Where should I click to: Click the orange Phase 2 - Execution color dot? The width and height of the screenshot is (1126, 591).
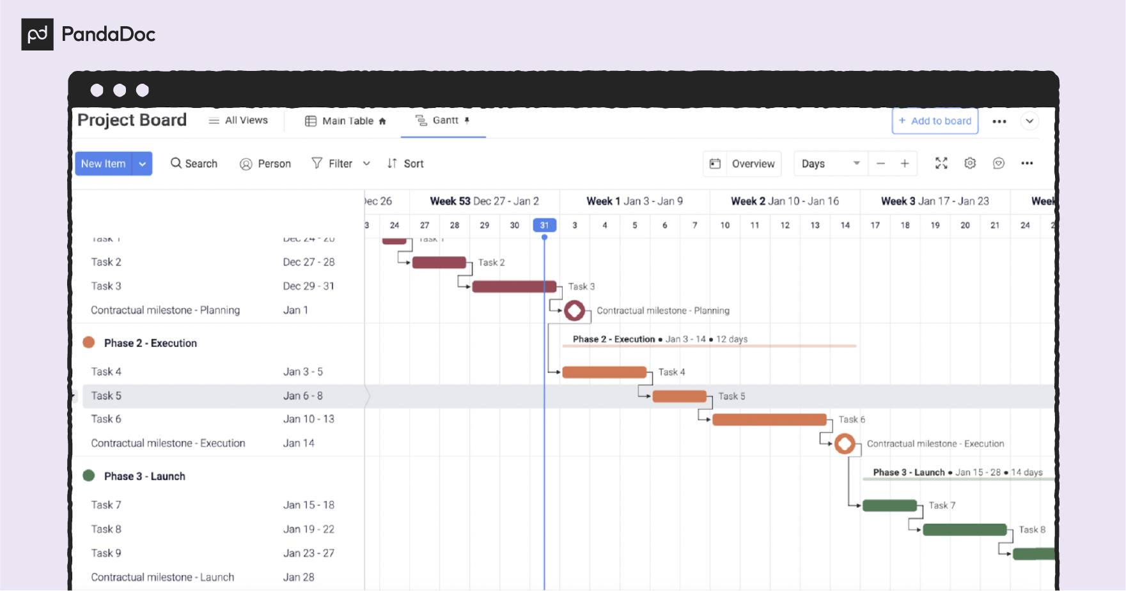[89, 342]
